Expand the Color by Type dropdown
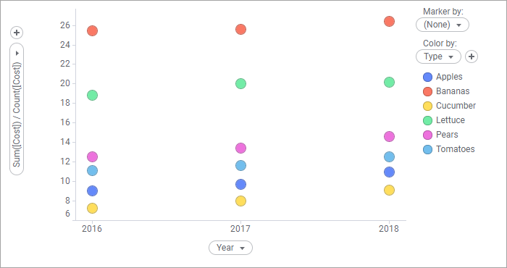The image size is (507, 268). pos(438,56)
